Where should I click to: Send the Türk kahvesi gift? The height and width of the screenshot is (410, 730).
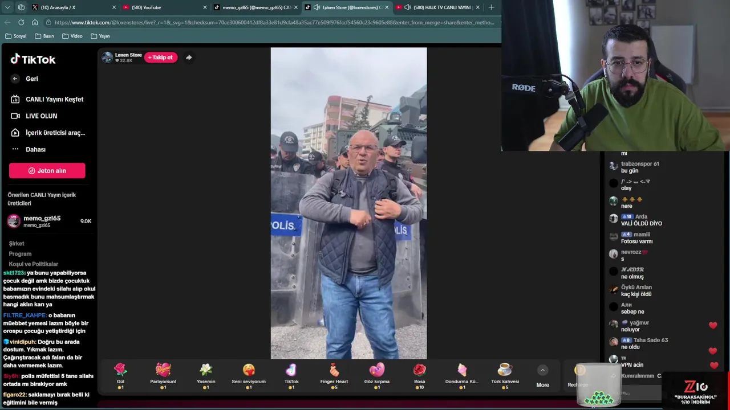505,375
